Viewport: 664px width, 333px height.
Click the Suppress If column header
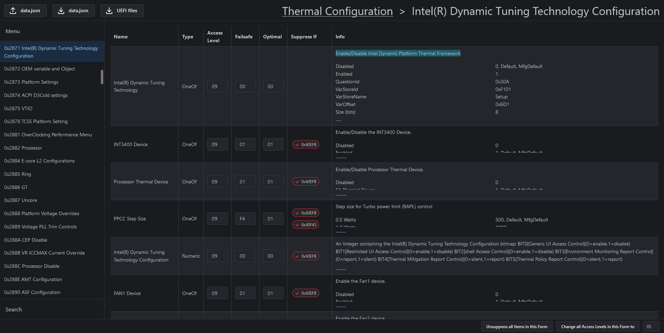pos(304,37)
